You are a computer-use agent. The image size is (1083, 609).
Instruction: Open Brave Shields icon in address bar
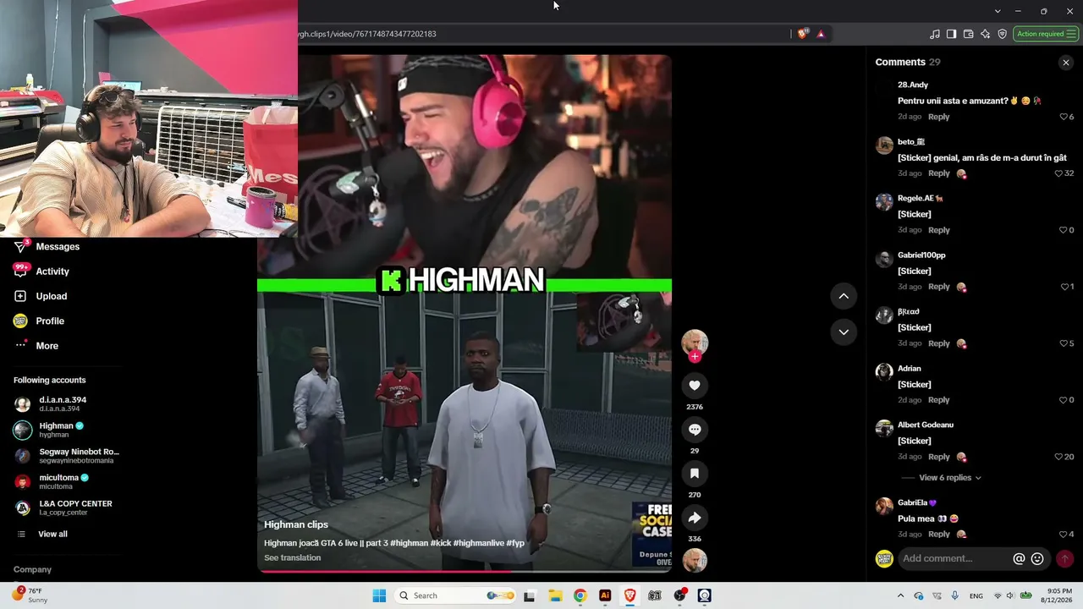(x=802, y=34)
